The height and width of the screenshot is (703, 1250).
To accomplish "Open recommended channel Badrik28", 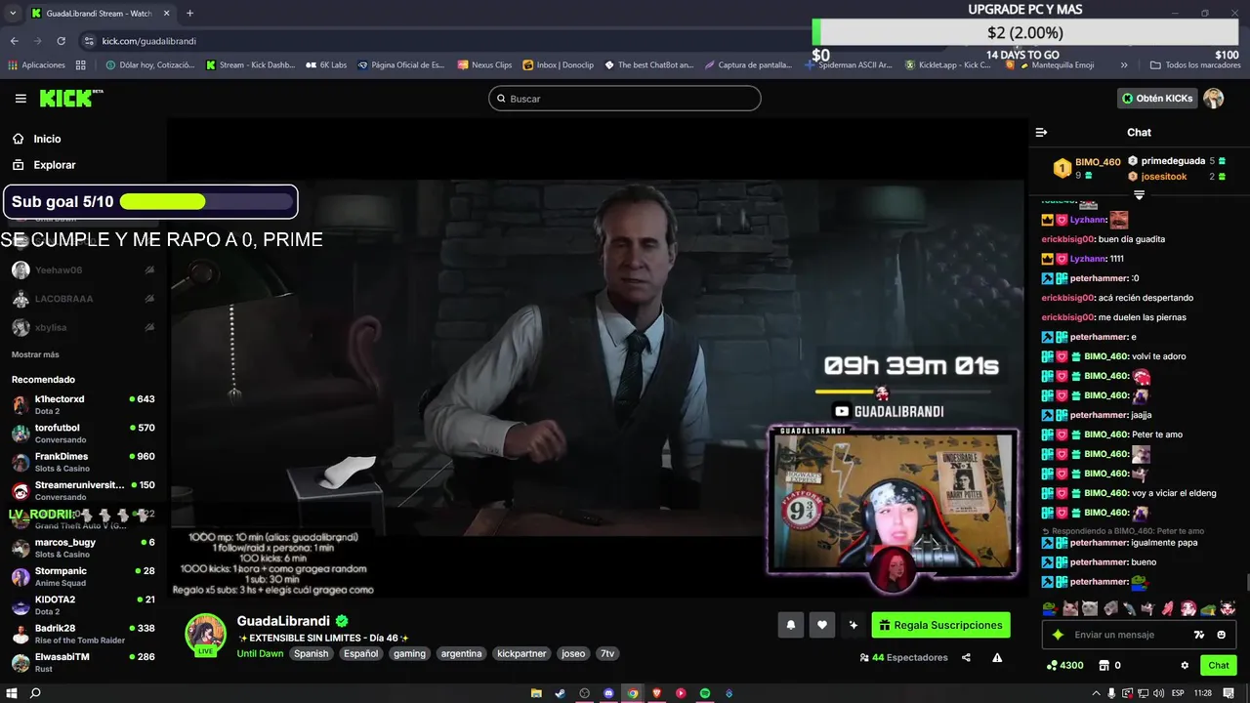I will [83, 634].
